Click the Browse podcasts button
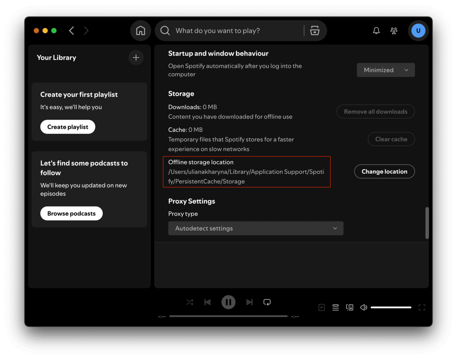This screenshot has height=359, width=457. click(71, 213)
